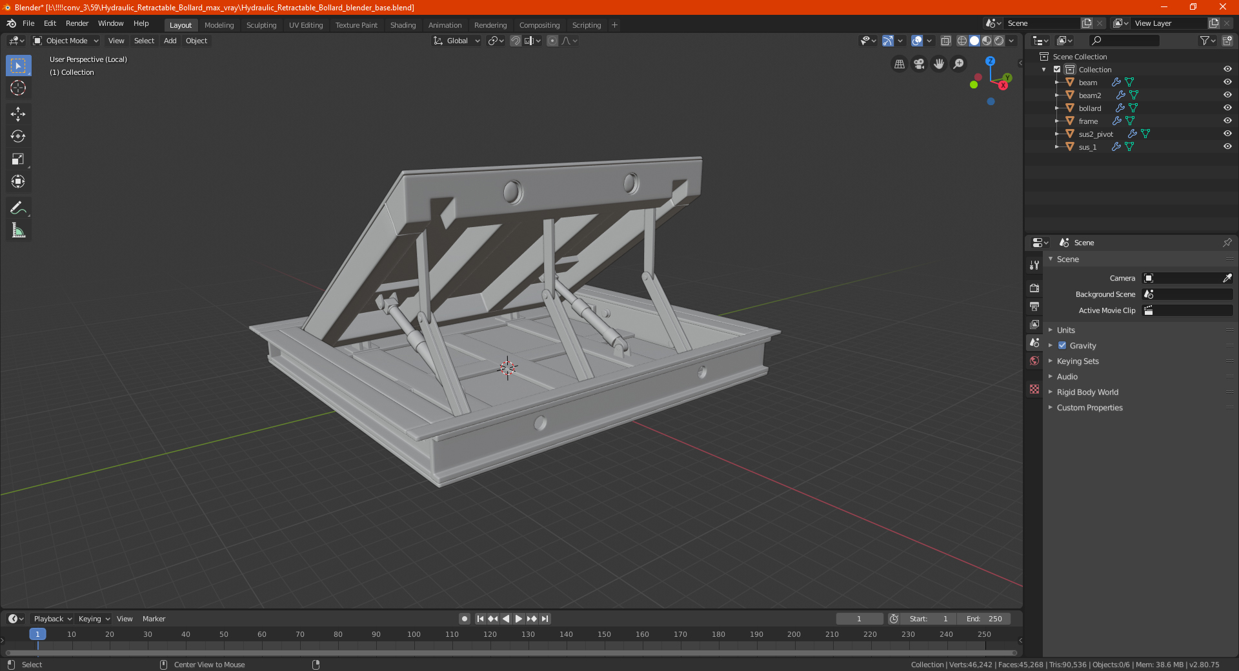Click the Camera eyedropper icon
The image size is (1239, 671).
point(1227,278)
